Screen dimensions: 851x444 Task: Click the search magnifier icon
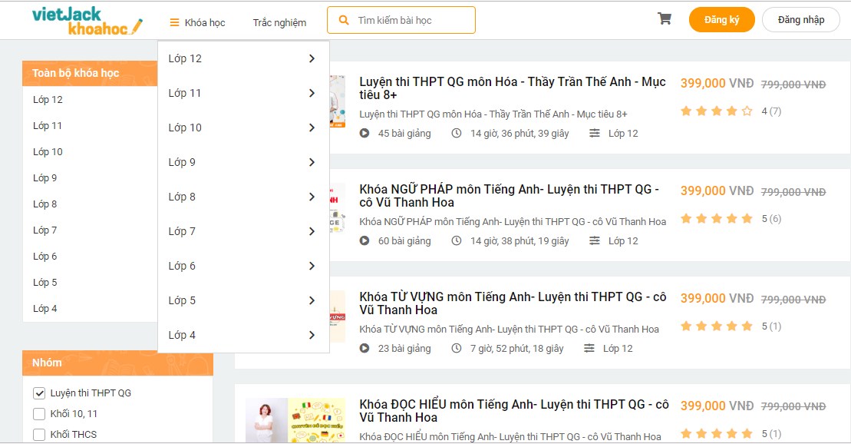[x=344, y=20]
